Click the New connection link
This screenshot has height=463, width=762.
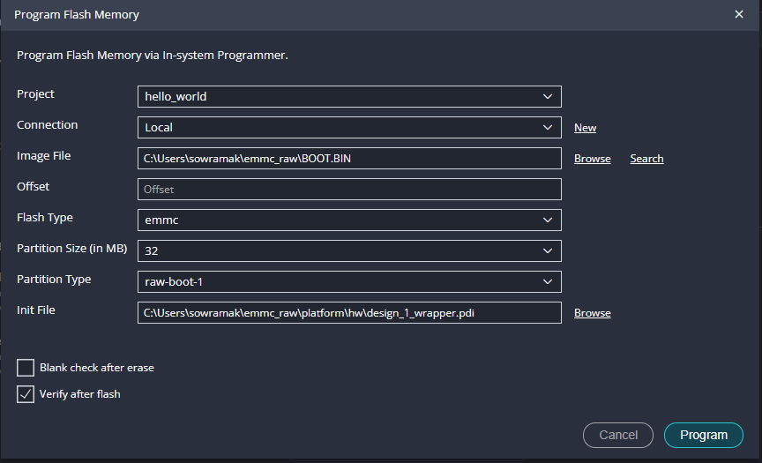(x=585, y=128)
